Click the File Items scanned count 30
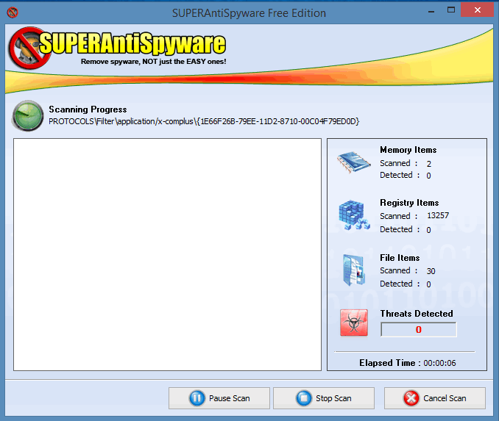This screenshot has height=421, width=499. [431, 271]
